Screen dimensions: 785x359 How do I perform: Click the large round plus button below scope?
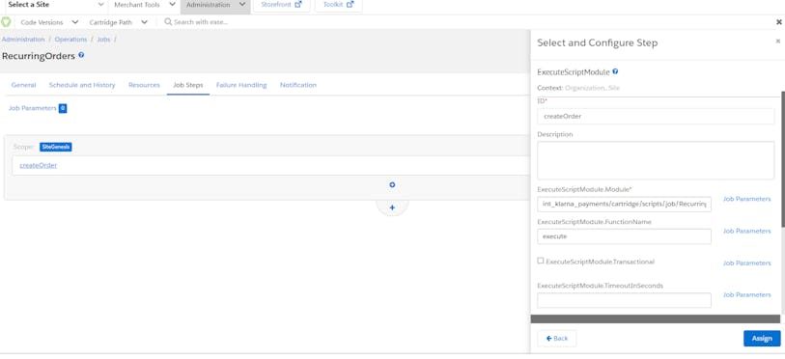click(x=392, y=207)
